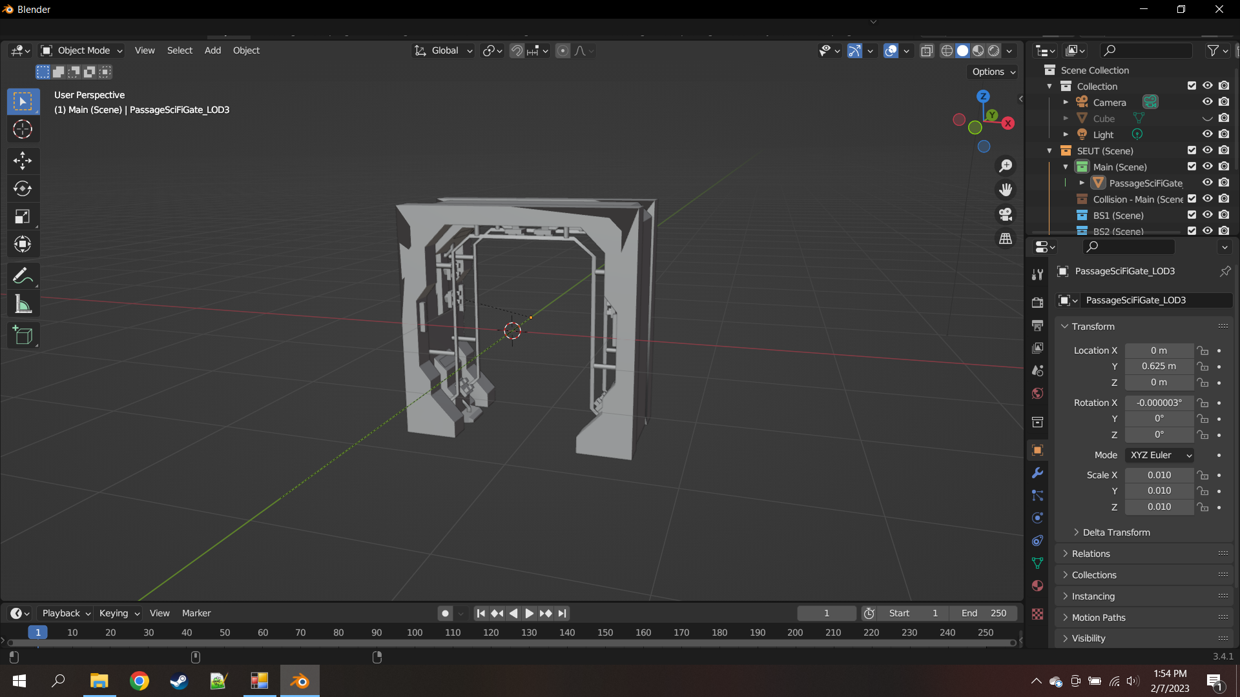Screen dimensions: 1240x697
Task: Uncheck the SEUT (Scene) collection checkbox
Action: coord(1192,150)
